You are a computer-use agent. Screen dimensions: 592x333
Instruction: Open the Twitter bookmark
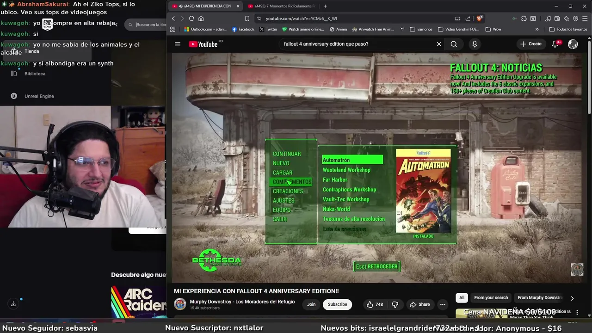click(x=268, y=29)
